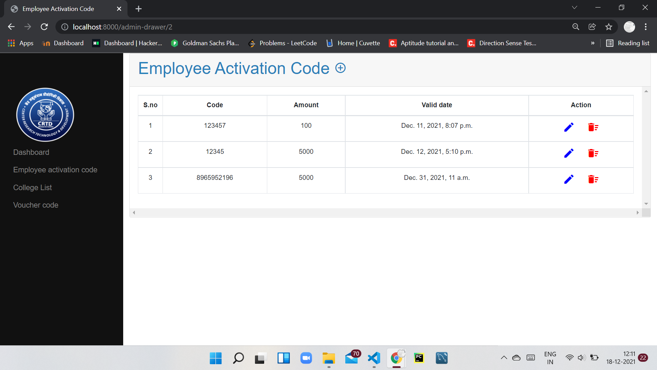Click the horizontal scrollbar of table panel
Screen dimensions: 657x370
pyautogui.click(x=385, y=212)
